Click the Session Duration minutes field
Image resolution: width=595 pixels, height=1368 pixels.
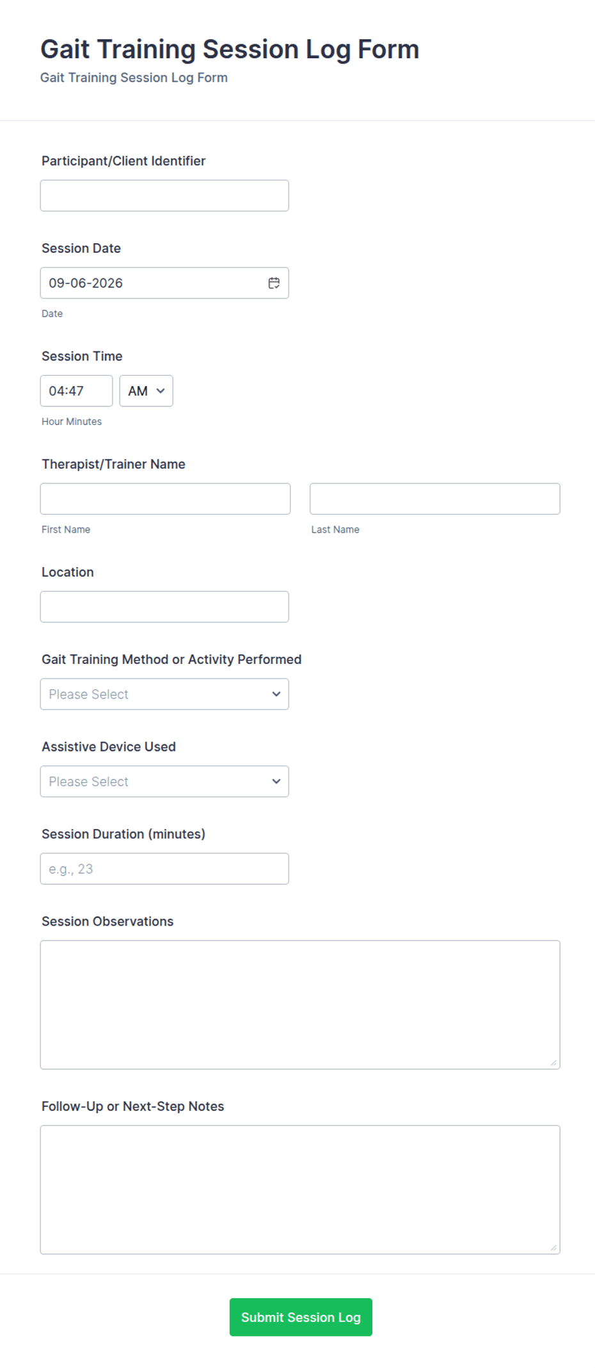164,869
